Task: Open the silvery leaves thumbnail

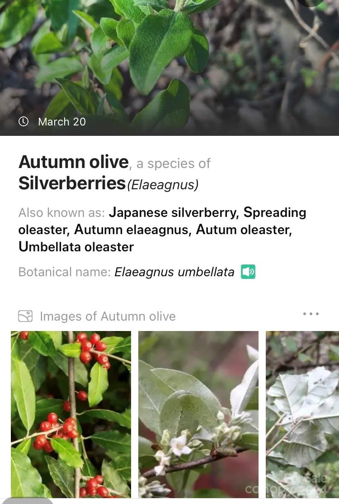Action: [x=302, y=414]
